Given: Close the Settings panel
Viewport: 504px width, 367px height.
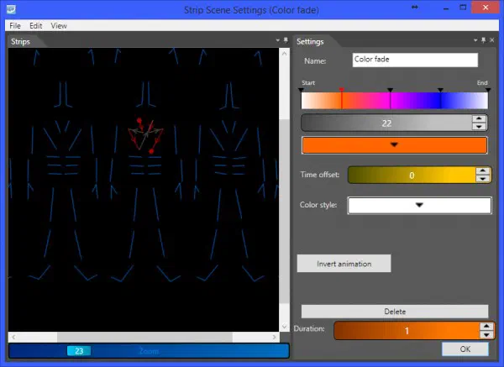Looking at the screenshot, I should point(492,40).
